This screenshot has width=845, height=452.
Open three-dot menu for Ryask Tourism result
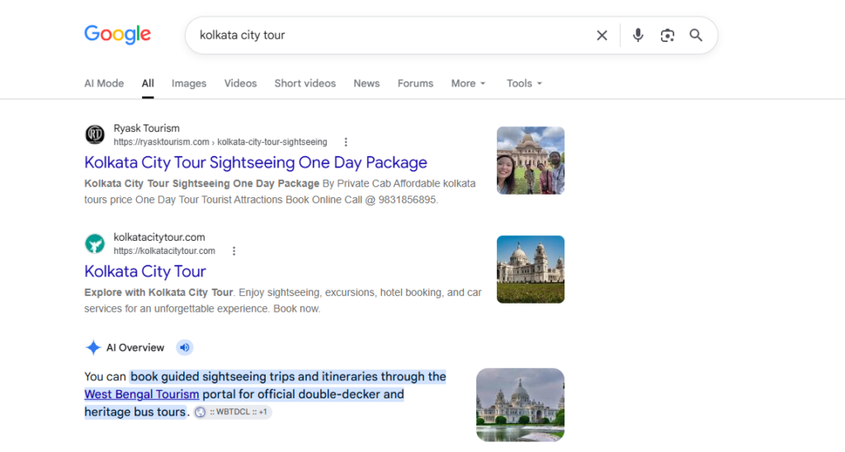tap(346, 142)
